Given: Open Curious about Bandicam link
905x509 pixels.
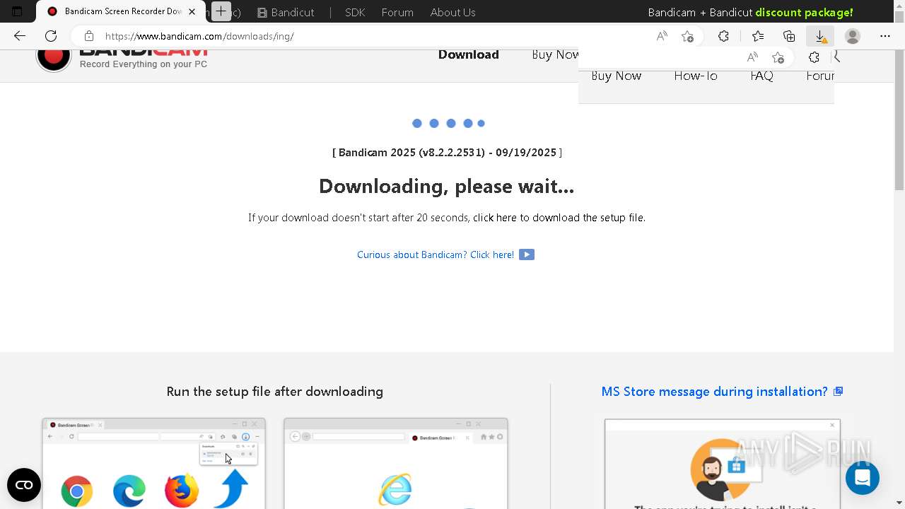Looking at the screenshot, I should point(436,255).
